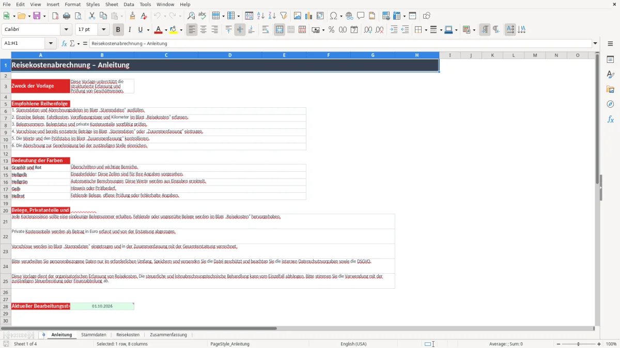The height and width of the screenshot is (348, 620).
Task: Open the File menu
Action: point(7,4)
